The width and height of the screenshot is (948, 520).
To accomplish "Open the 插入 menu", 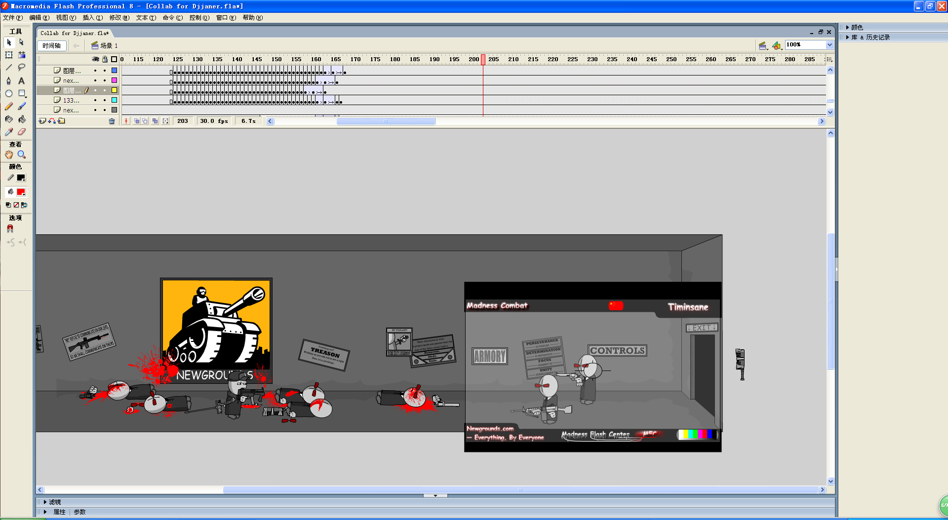I will coord(93,18).
